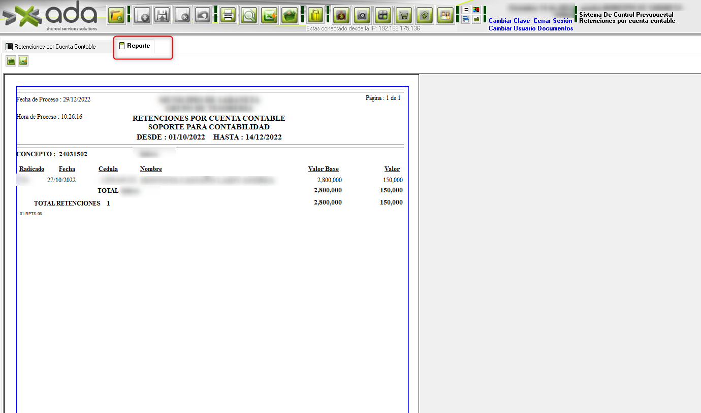701x413 pixels.
Task: Switch to Retenciones por Cuenta Contable tab
Action: point(51,47)
